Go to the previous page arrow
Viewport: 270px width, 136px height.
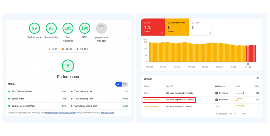252,114
